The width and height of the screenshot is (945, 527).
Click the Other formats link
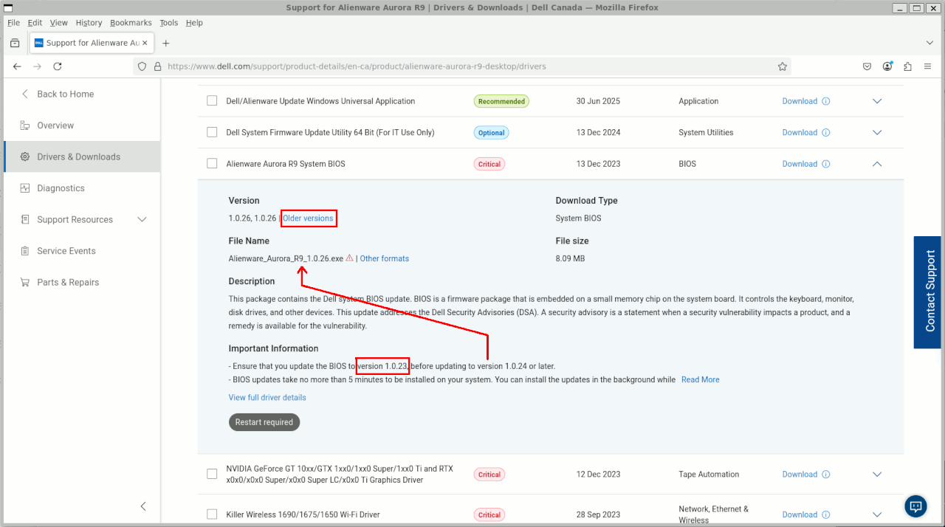click(x=384, y=258)
